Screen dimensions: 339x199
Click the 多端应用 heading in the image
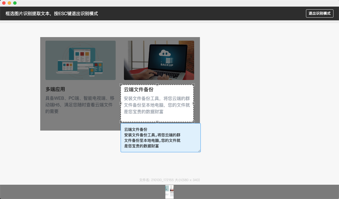[55, 89]
